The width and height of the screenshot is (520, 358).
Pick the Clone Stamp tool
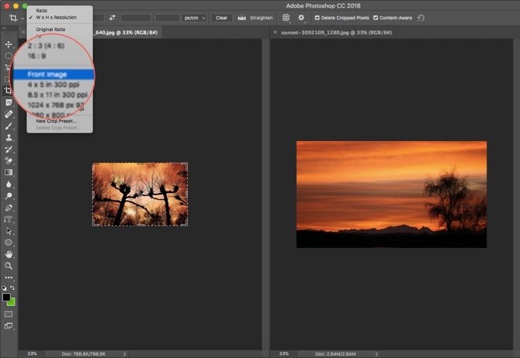[9, 137]
